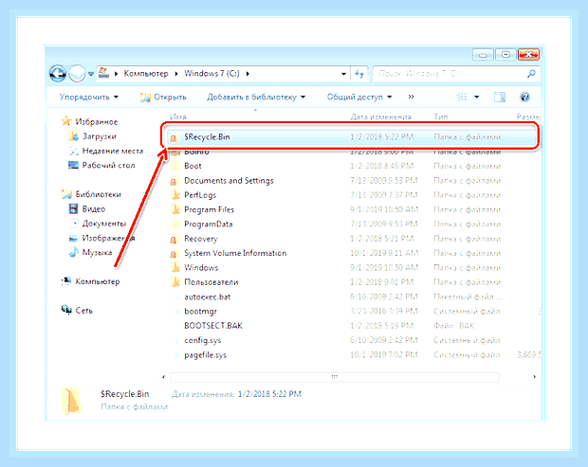Click the Forward navigation arrow button

(x=77, y=73)
